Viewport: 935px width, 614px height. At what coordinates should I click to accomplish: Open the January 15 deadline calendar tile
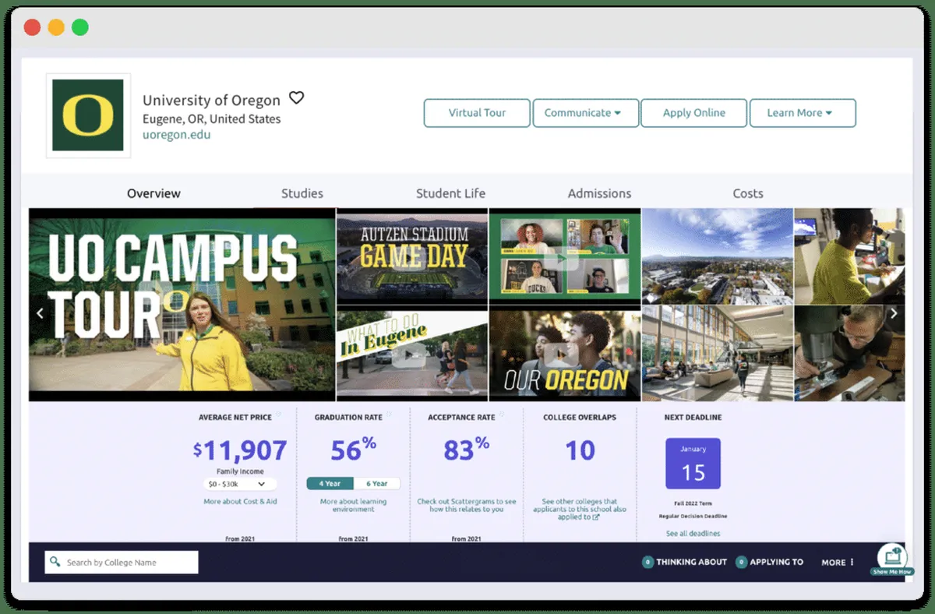click(x=693, y=464)
